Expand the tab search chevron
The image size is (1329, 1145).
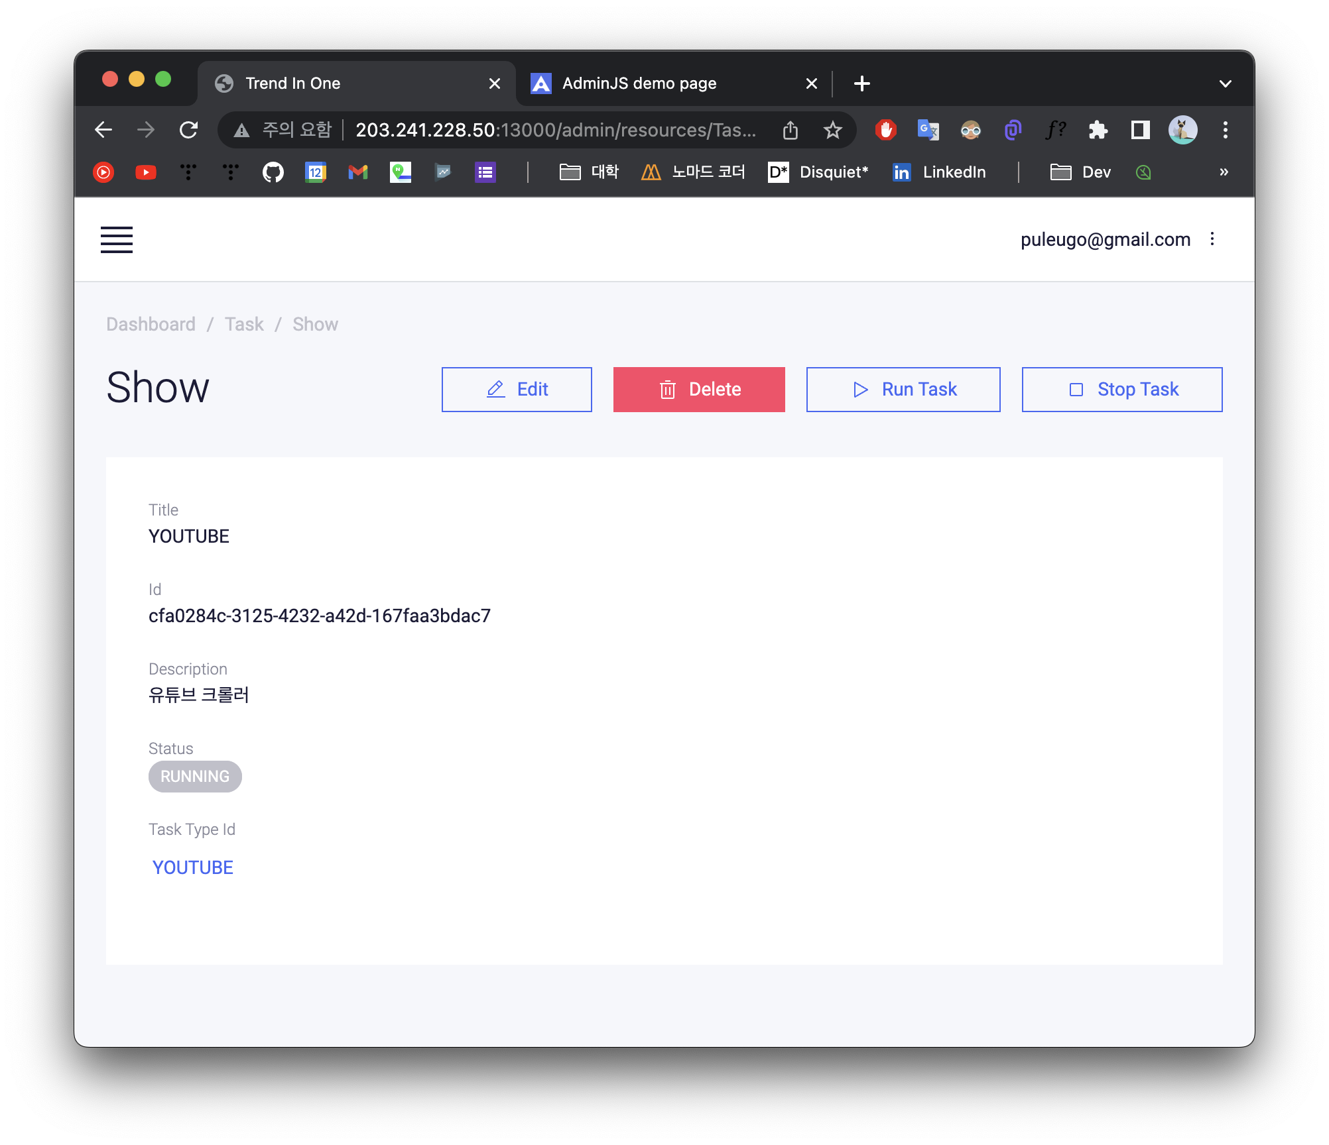pyautogui.click(x=1225, y=83)
